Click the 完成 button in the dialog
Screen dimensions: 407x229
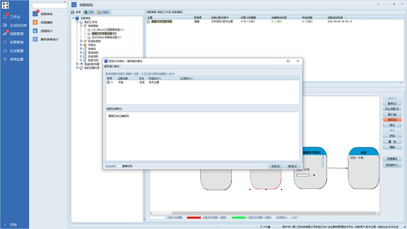pos(276,166)
